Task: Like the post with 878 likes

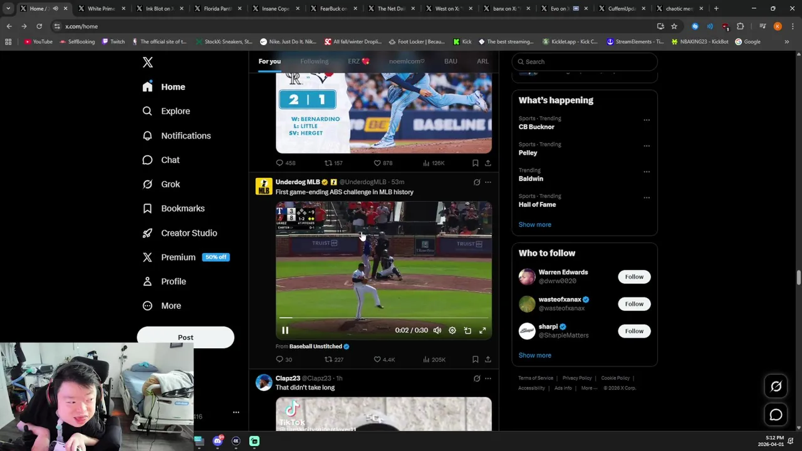Action: pos(383,163)
